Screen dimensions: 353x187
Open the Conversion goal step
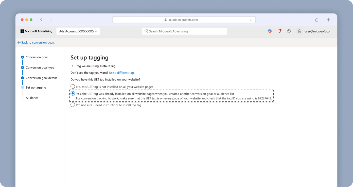click(37, 57)
